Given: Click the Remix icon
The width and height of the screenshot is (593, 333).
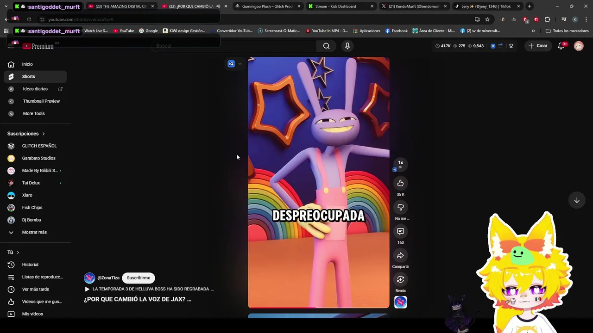Looking at the screenshot, I should click(x=400, y=279).
